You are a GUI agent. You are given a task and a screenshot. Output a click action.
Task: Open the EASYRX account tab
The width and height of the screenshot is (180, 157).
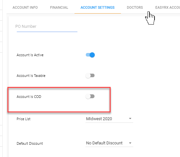168,7
